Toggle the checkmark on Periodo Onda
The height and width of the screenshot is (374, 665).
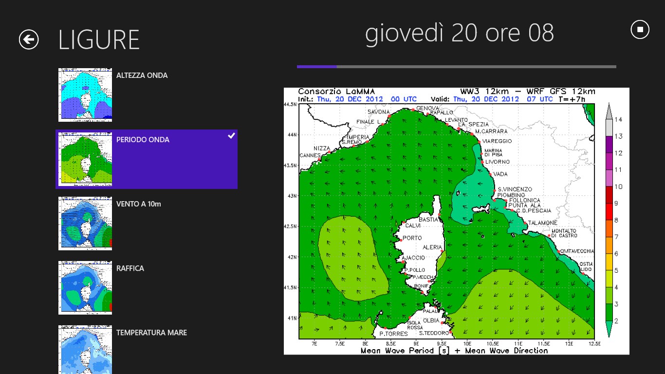click(x=232, y=136)
